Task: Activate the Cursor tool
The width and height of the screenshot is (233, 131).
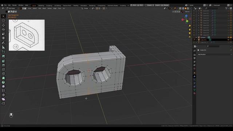Action: [3, 20]
